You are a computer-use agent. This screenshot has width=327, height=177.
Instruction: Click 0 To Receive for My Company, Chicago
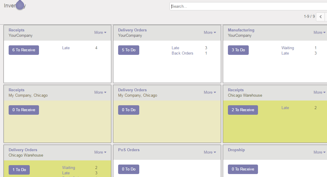pos(24,110)
